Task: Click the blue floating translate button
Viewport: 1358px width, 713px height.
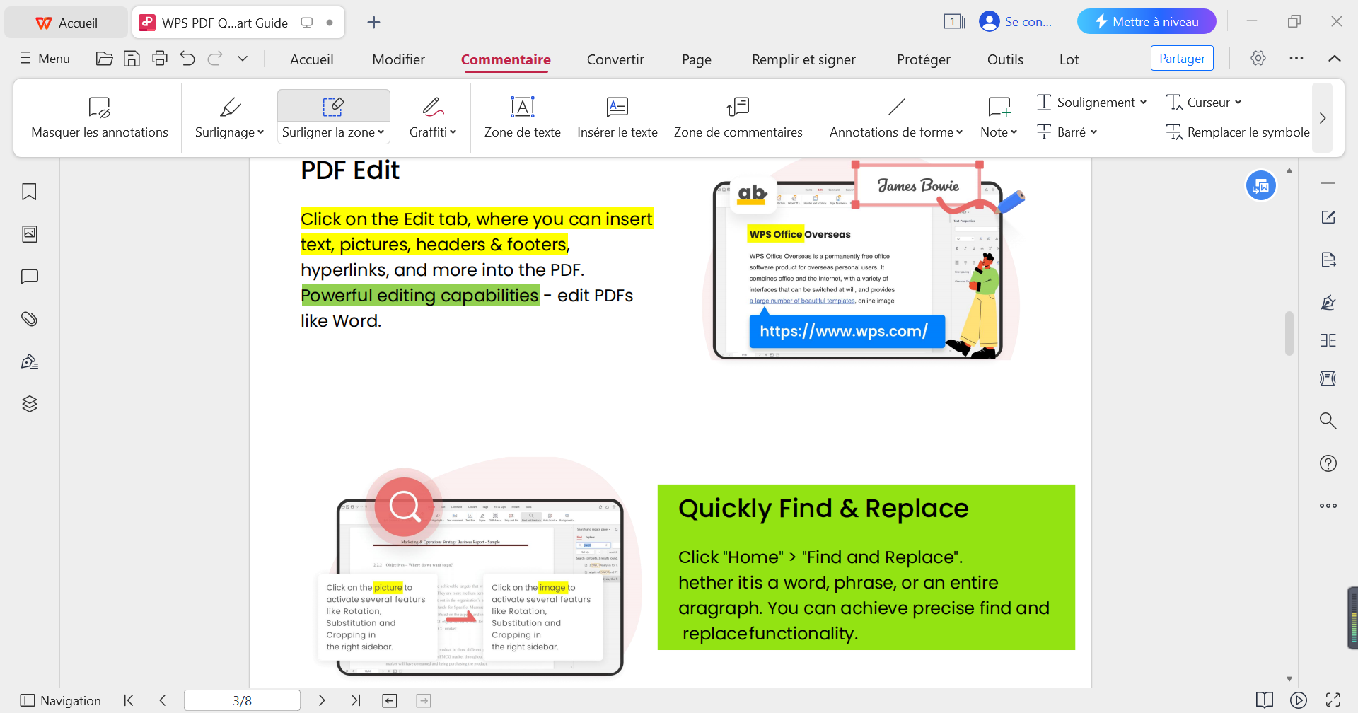Action: pyautogui.click(x=1261, y=186)
